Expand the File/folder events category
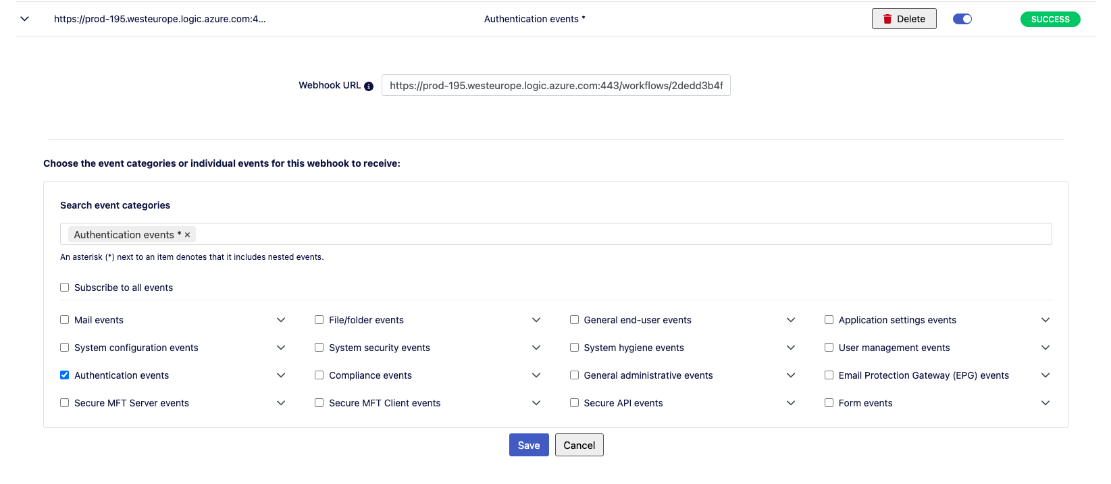The image size is (1111, 484). tap(536, 320)
